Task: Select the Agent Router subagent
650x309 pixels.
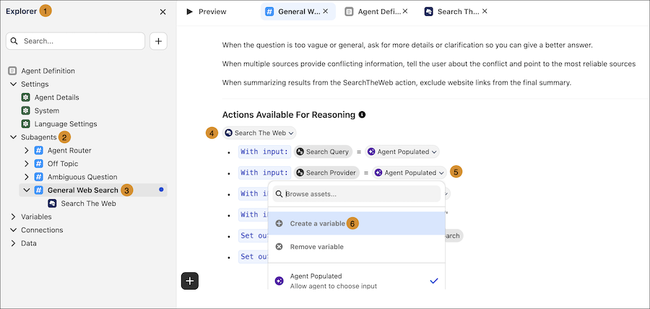Action: (x=69, y=150)
